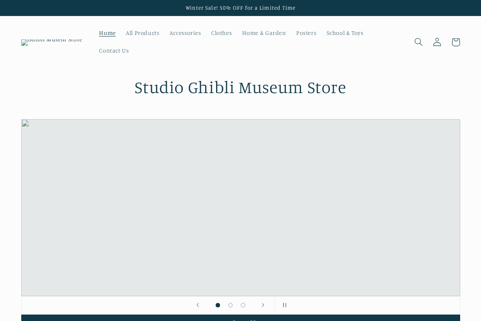Image resolution: width=481 pixels, height=321 pixels.
Task: View the Posters collection
Action: click(306, 33)
